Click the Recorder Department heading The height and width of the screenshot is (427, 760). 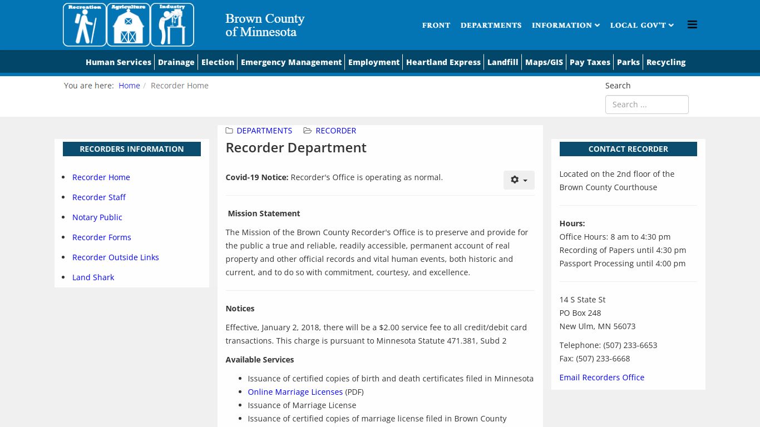pyautogui.click(x=296, y=148)
